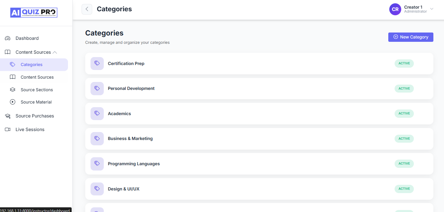The height and width of the screenshot is (212, 444).
Task: Click the Source Material play-circle icon
Action: (x=13, y=102)
